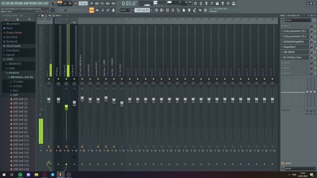317x178 pixels.
Task: Click the tempo field showing 122
Action: coord(83,3)
